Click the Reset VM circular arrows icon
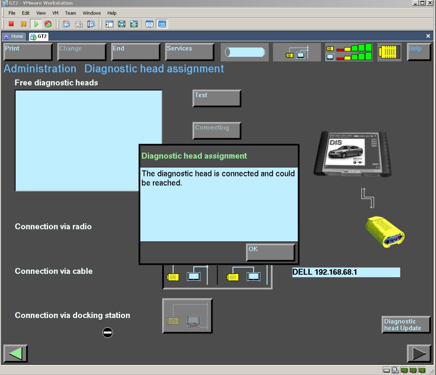This screenshot has height=375, width=436. coord(48,24)
